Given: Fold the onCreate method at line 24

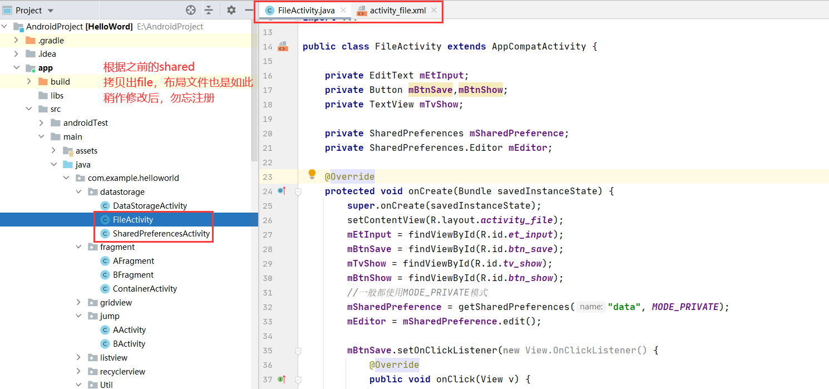Looking at the screenshot, I should coord(298,191).
